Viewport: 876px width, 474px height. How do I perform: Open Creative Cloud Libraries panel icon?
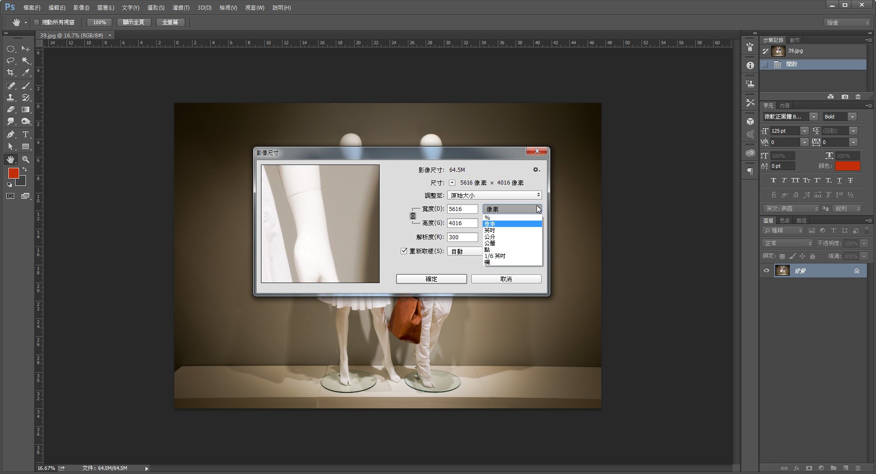[750, 153]
